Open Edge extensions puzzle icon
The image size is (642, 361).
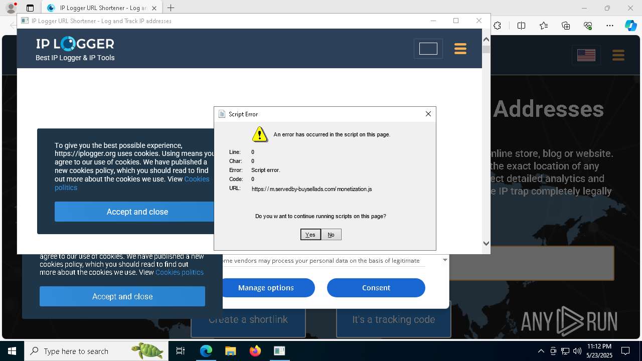pyautogui.click(x=497, y=26)
